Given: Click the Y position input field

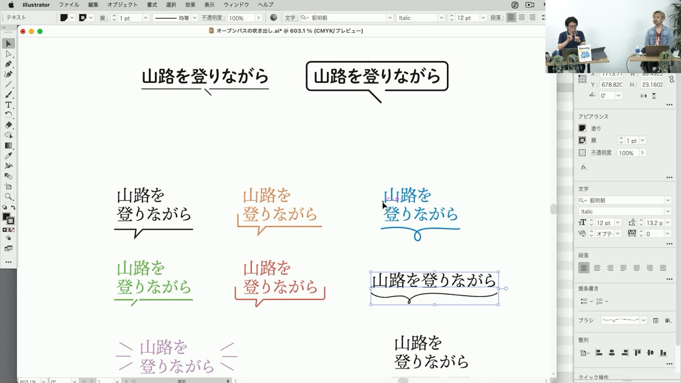Looking at the screenshot, I should (611, 85).
